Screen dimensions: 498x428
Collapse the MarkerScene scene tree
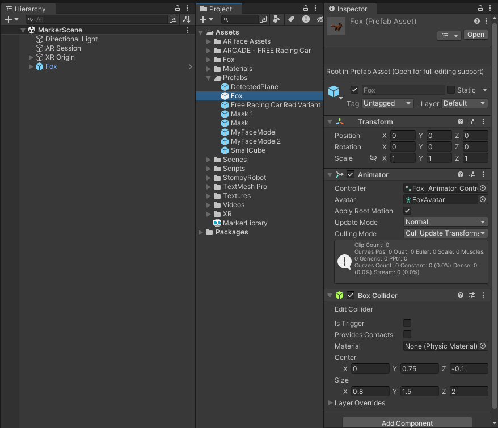(x=23, y=30)
